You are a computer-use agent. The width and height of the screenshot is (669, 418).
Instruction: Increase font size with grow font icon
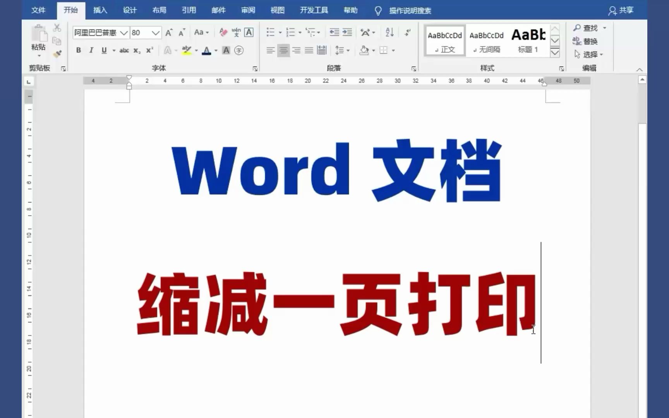pyautogui.click(x=169, y=33)
